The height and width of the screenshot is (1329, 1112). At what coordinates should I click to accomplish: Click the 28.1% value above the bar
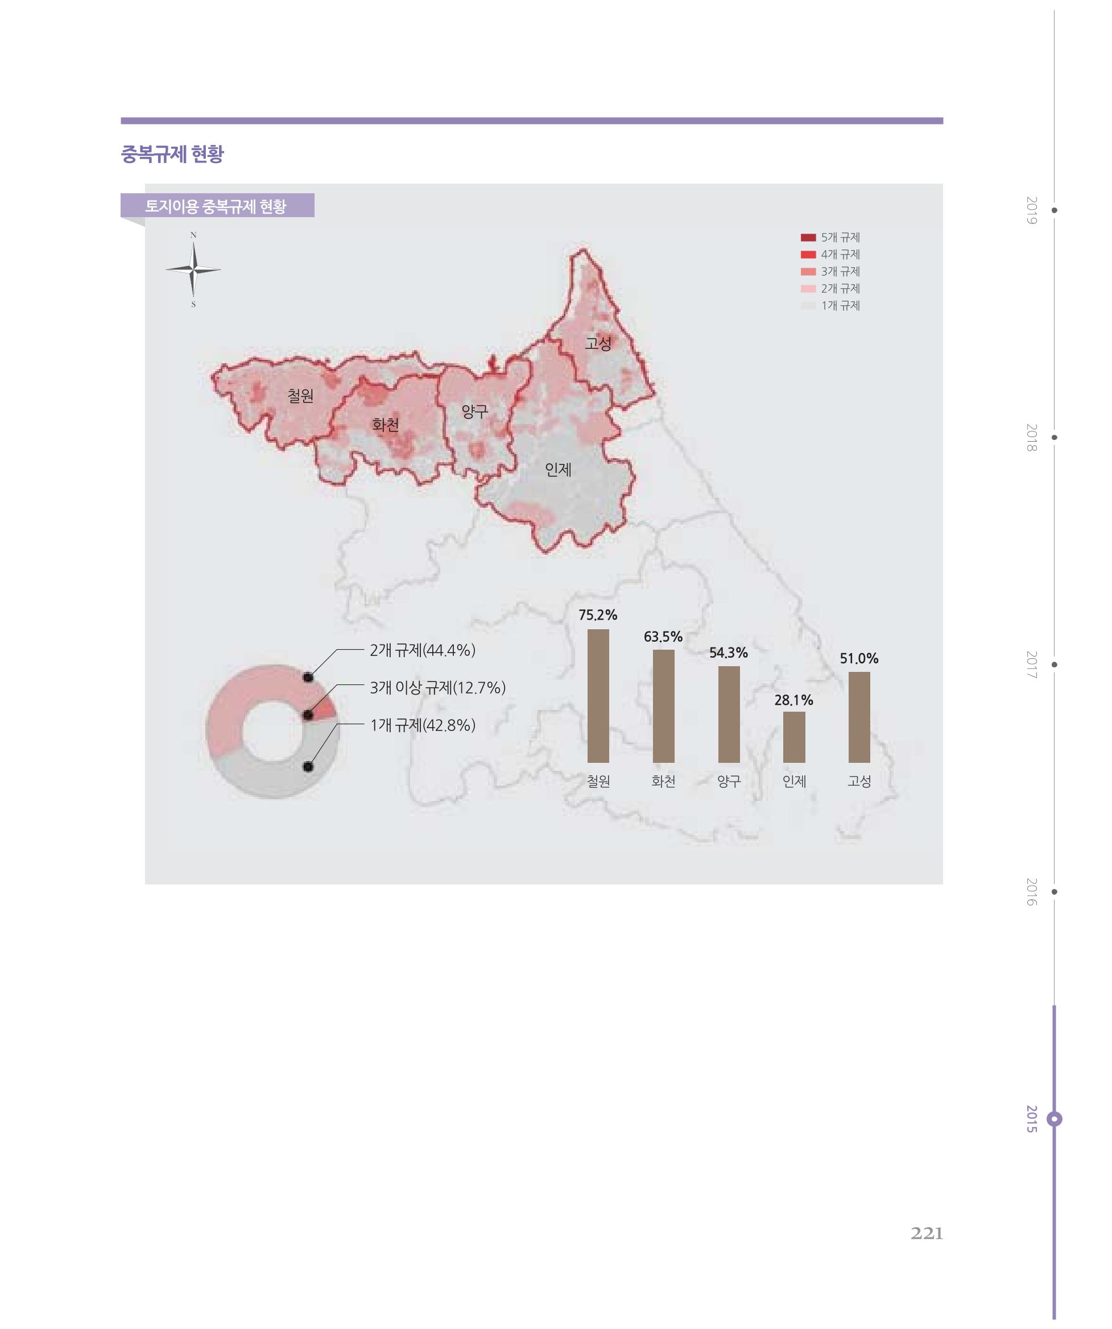pyautogui.click(x=793, y=700)
